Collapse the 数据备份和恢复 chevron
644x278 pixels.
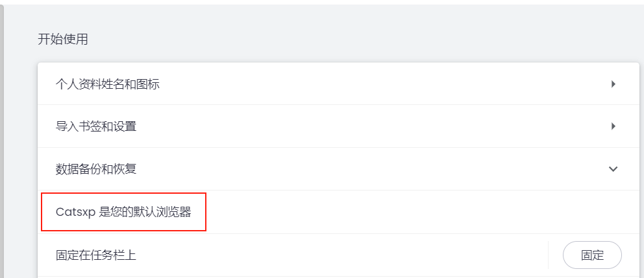[x=613, y=169]
